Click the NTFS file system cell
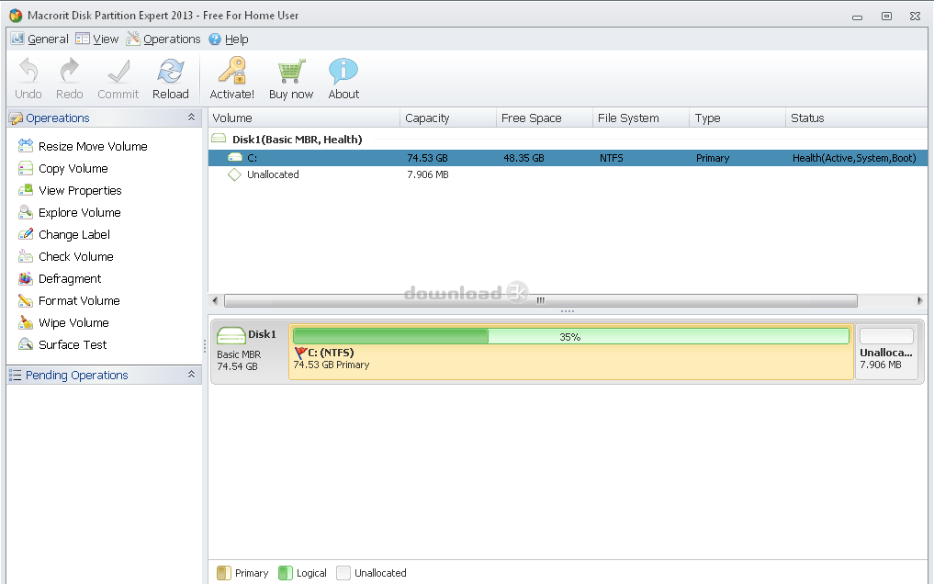 coord(611,158)
